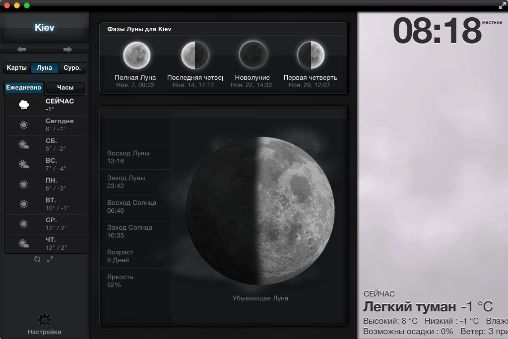Click the Заход Солнца 16:35 entry
508x339 pixels.
tap(135, 232)
